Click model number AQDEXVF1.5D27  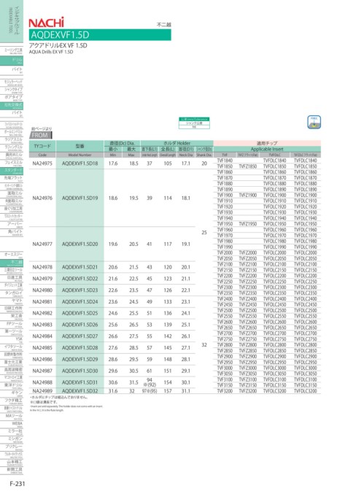(80, 336)
